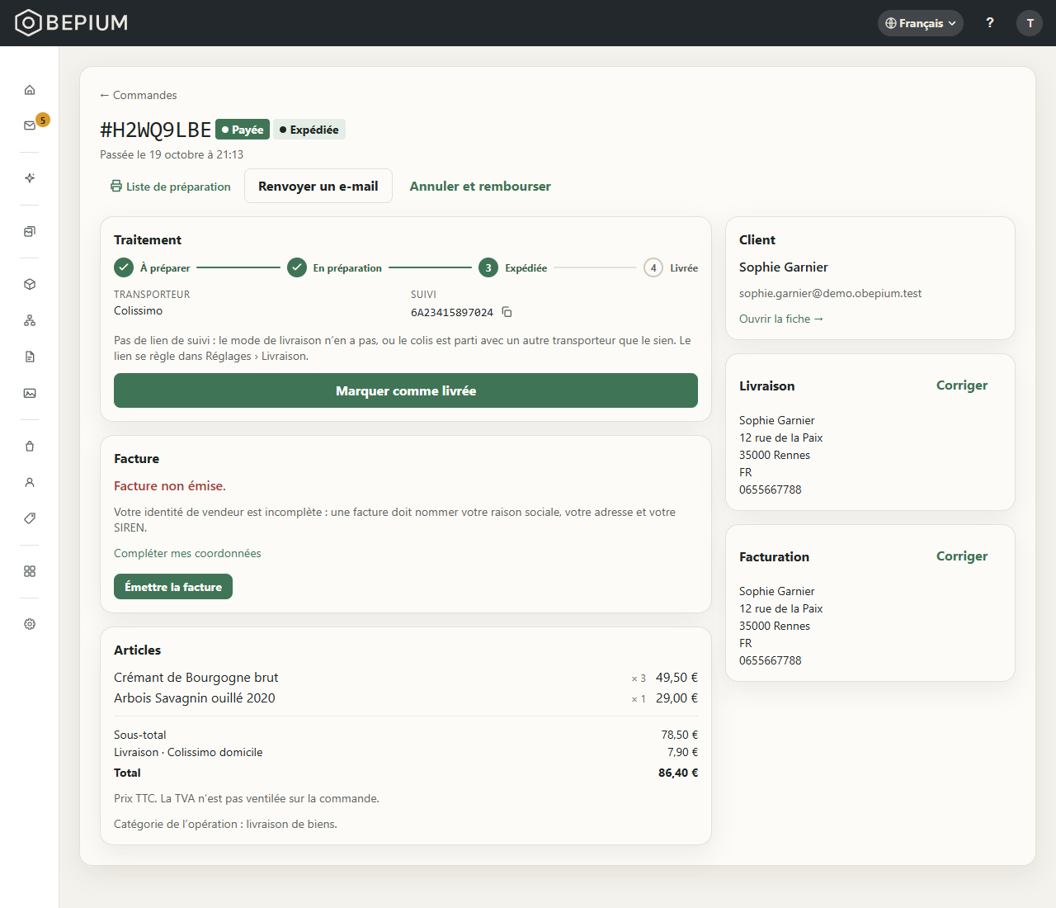1056x908 pixels.
Task: Open the T user avatar menu
Action: point(1030,23)
